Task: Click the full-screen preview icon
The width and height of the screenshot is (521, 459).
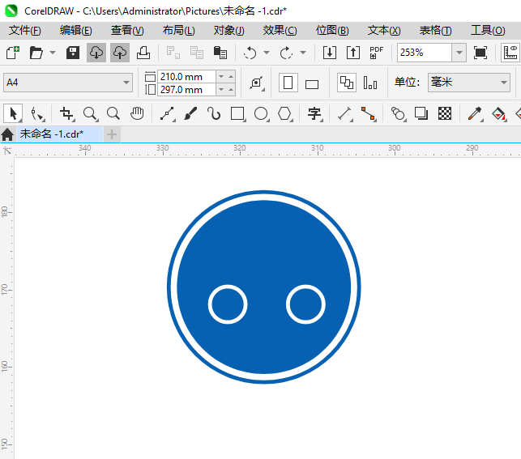Action: pos(480,53)
